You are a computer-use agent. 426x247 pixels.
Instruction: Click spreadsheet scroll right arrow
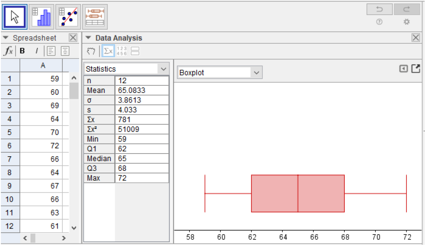[x=64, y=238]
